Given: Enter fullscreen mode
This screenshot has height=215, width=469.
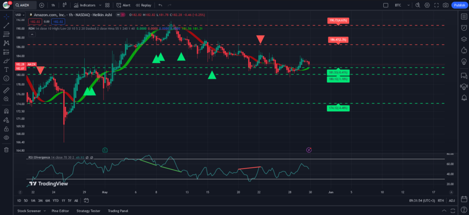Looking at the screenshot, I should point(436,5).
